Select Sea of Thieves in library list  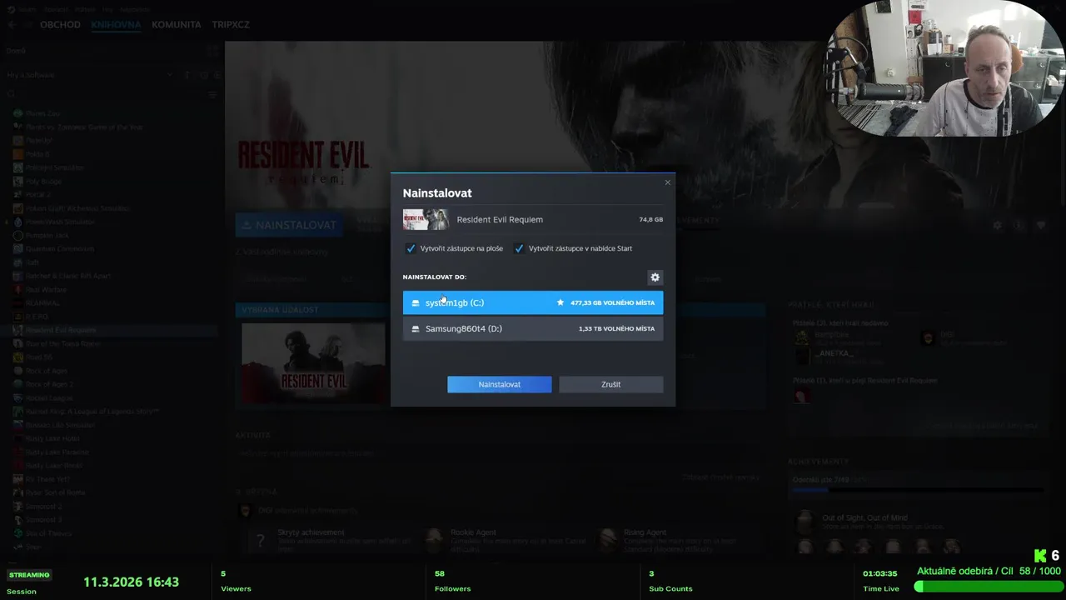point(48,533)
